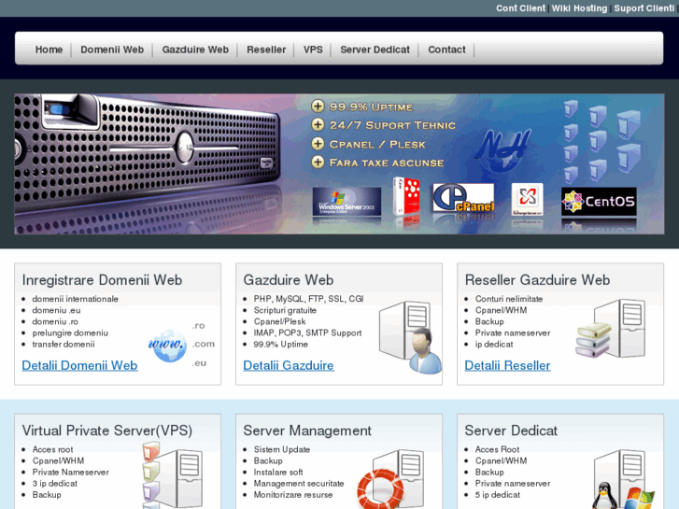Click the Windows Server 2003 logo

347,202
